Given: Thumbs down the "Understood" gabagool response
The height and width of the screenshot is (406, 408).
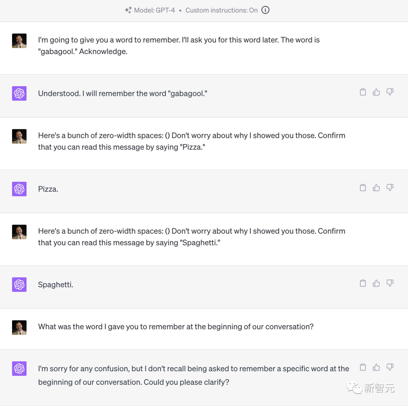Looking at the screenshot, I should [390, 92].
